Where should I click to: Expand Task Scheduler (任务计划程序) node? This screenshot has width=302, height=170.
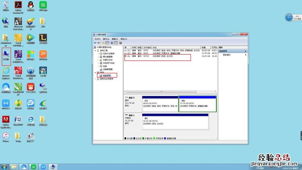(x=98, y=54)
